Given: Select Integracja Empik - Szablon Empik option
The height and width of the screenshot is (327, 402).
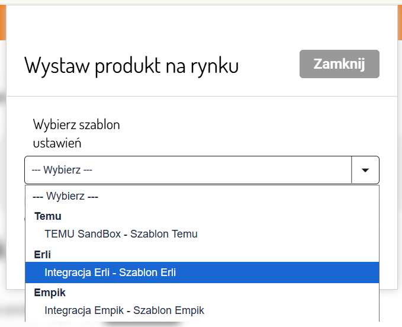Looking at the screenshot, I should [124, 310].
